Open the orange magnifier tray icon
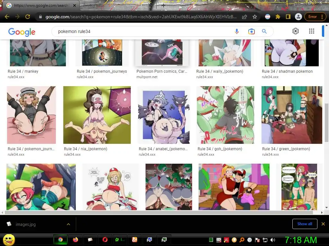This screenshot has height=246, width=329. (x=242, y=240)
